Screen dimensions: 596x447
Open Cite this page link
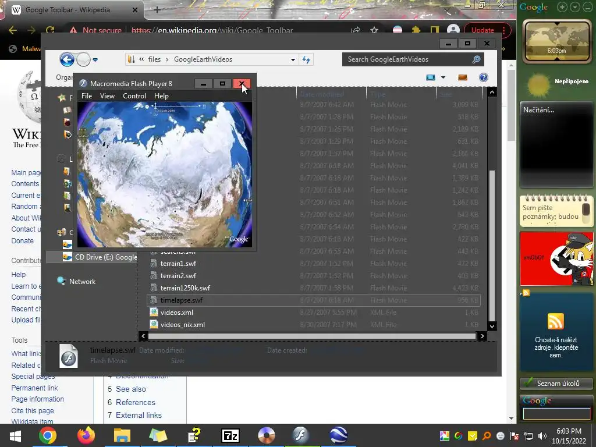(33, 410)
